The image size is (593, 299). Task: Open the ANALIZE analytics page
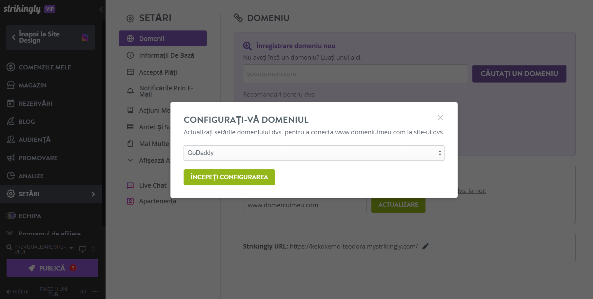point(31,176)
